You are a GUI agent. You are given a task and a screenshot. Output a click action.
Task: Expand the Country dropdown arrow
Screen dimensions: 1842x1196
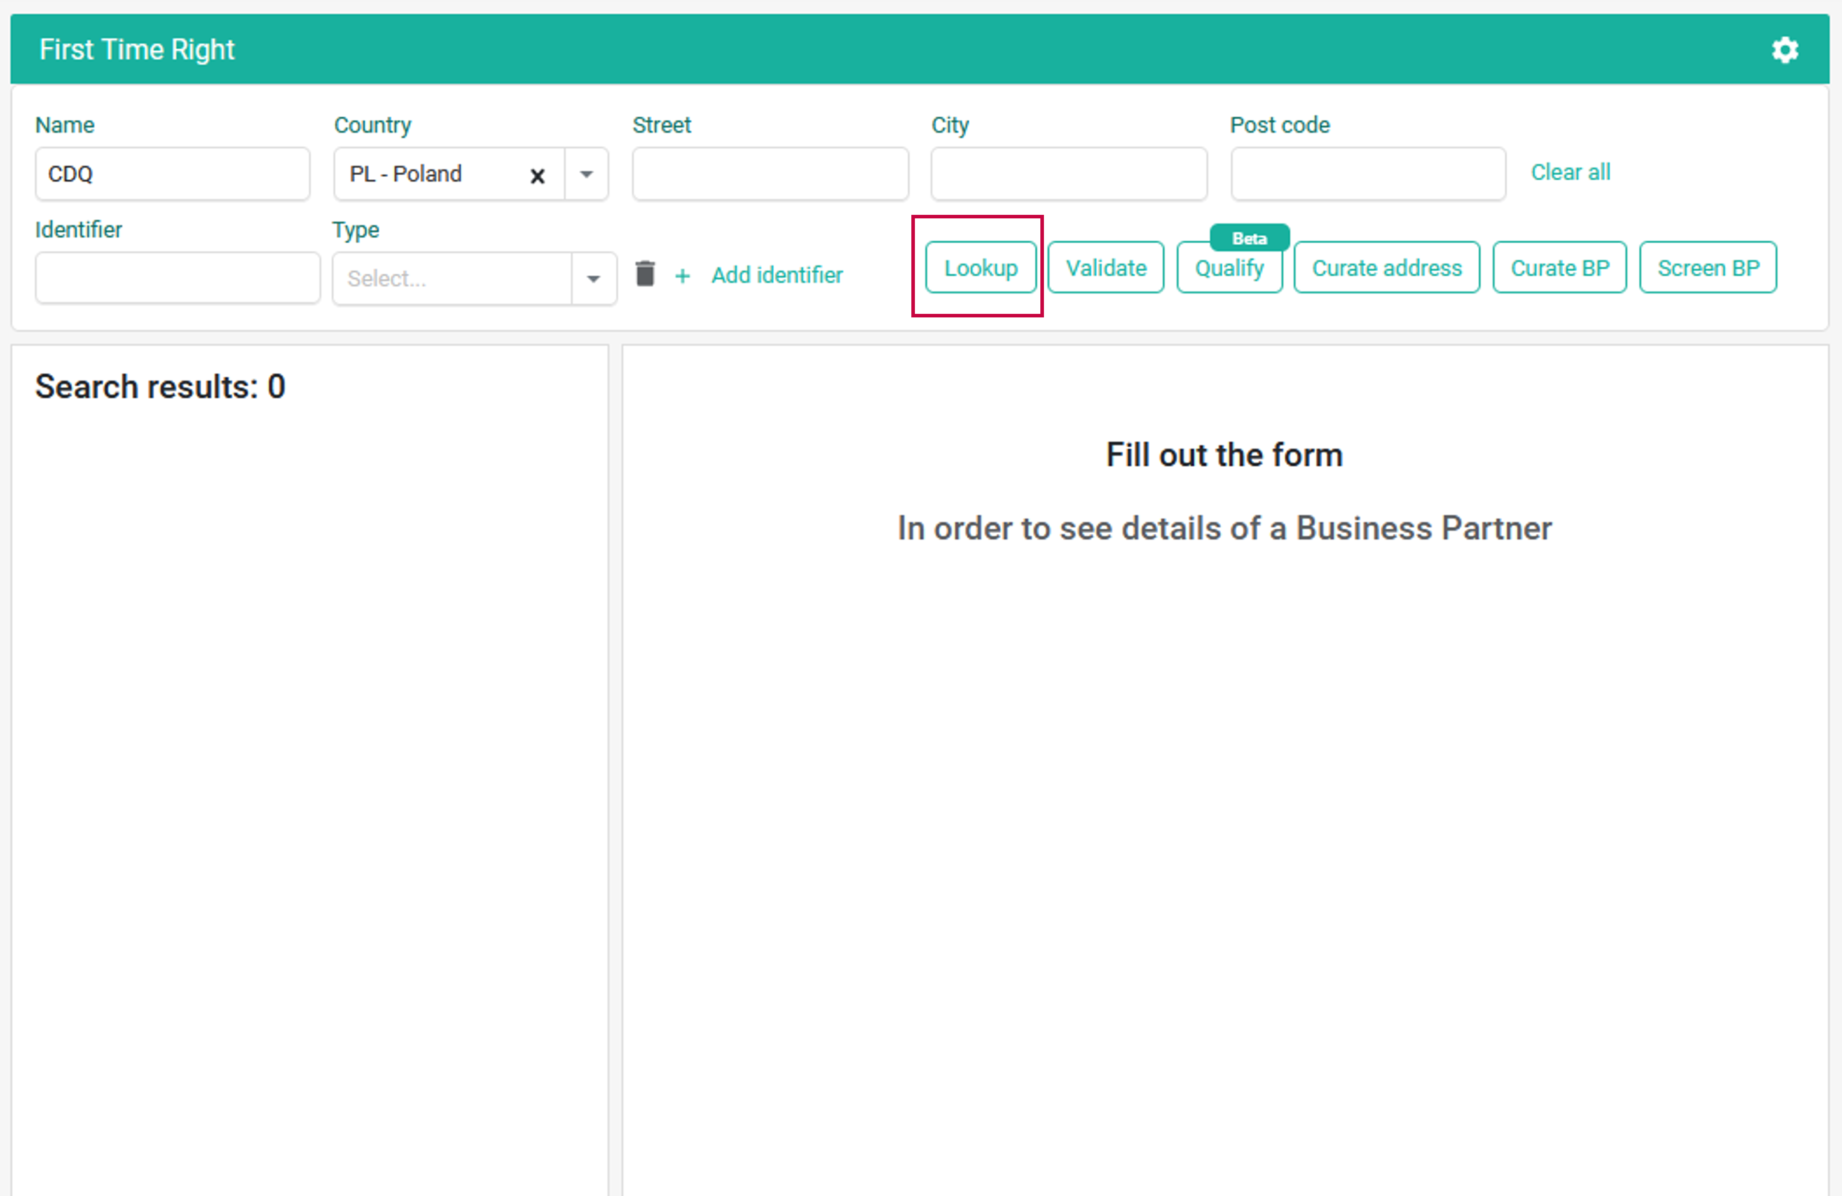click(x=587, y=174)
